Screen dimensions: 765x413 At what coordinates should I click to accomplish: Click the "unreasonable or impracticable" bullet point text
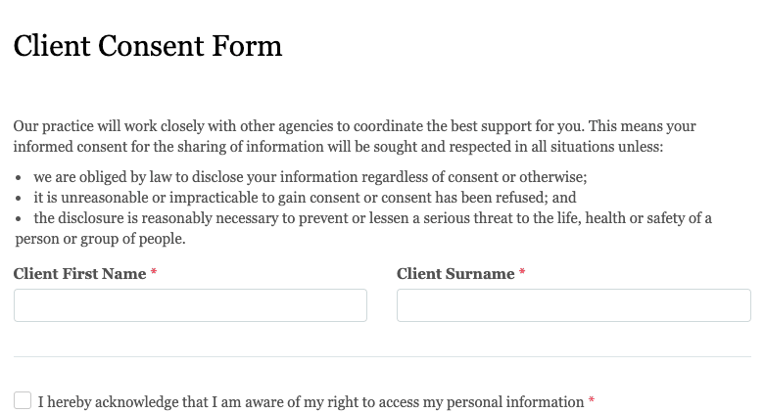pos(305,198)
